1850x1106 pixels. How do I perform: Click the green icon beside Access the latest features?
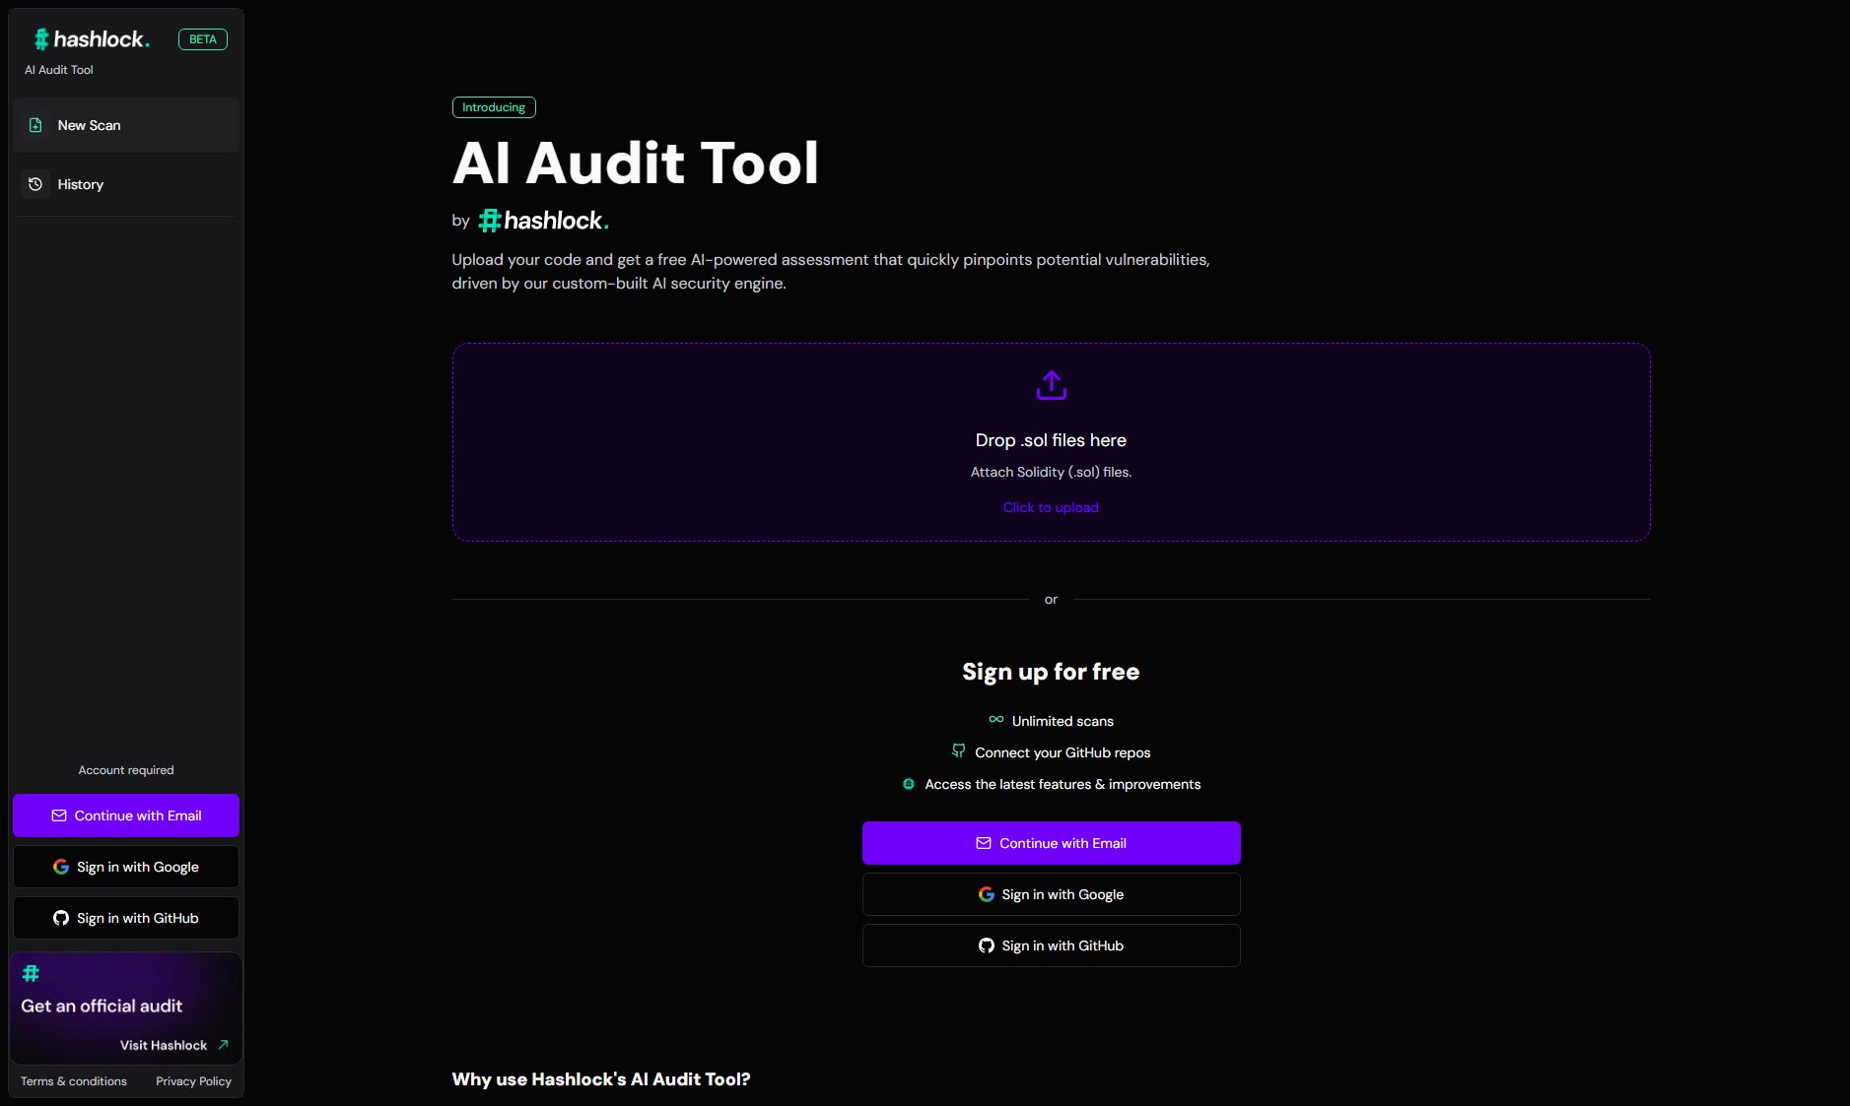click(909, 784)
